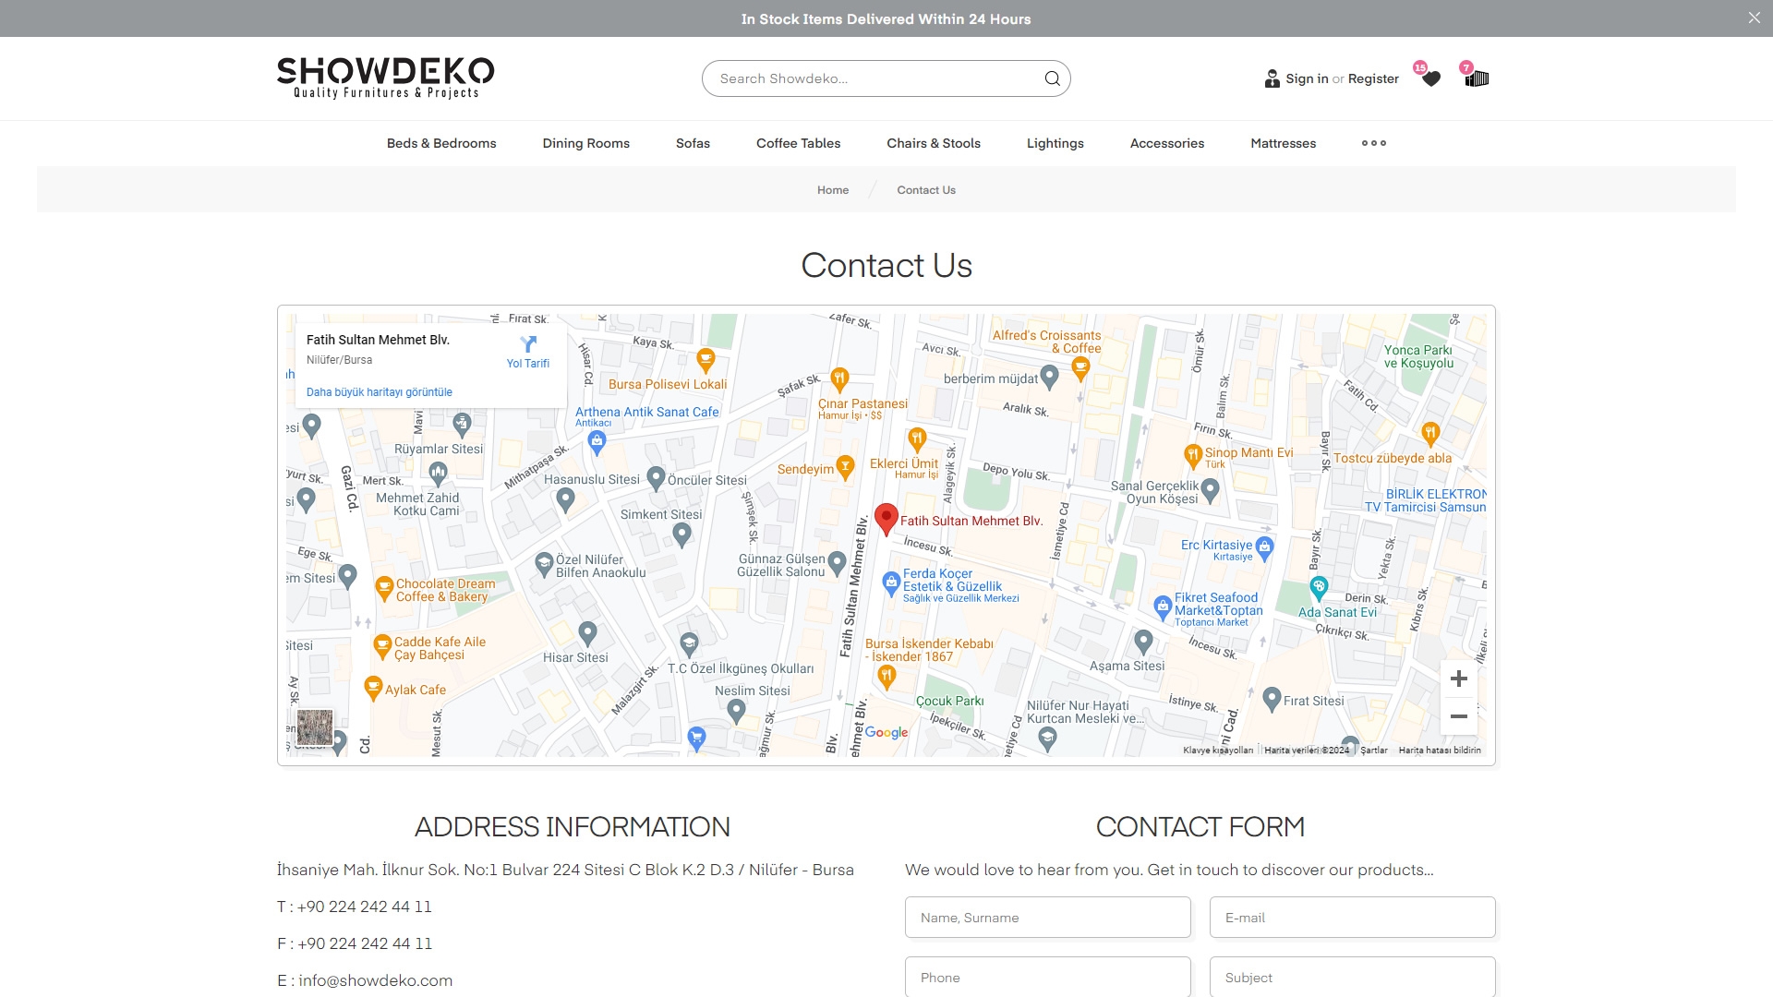Screen dimensions: 1773x997
Task: Click the Fikret Seafood Market marker
Action: 1163,607
